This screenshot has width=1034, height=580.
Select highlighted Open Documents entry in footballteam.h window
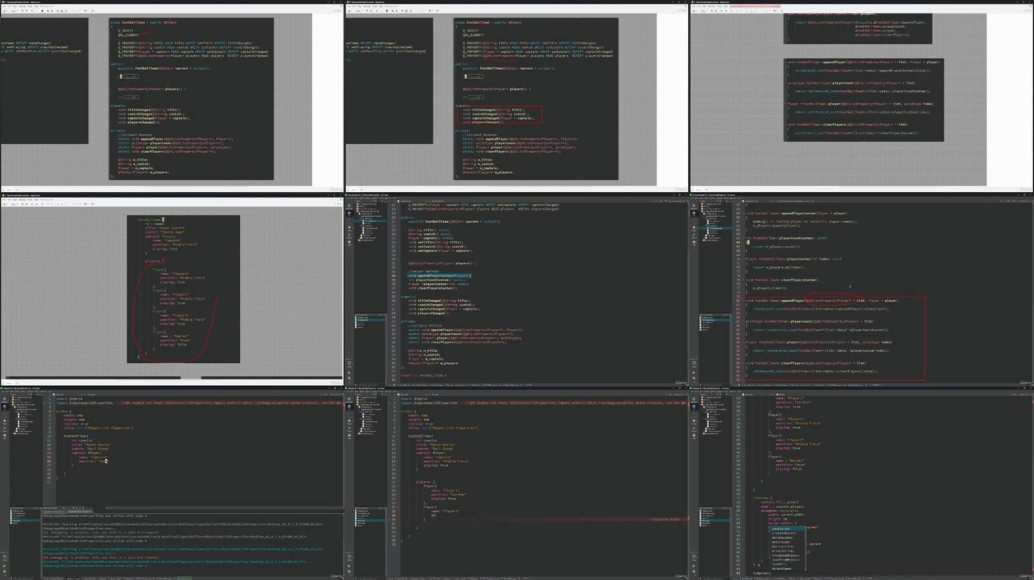point(370,320)
